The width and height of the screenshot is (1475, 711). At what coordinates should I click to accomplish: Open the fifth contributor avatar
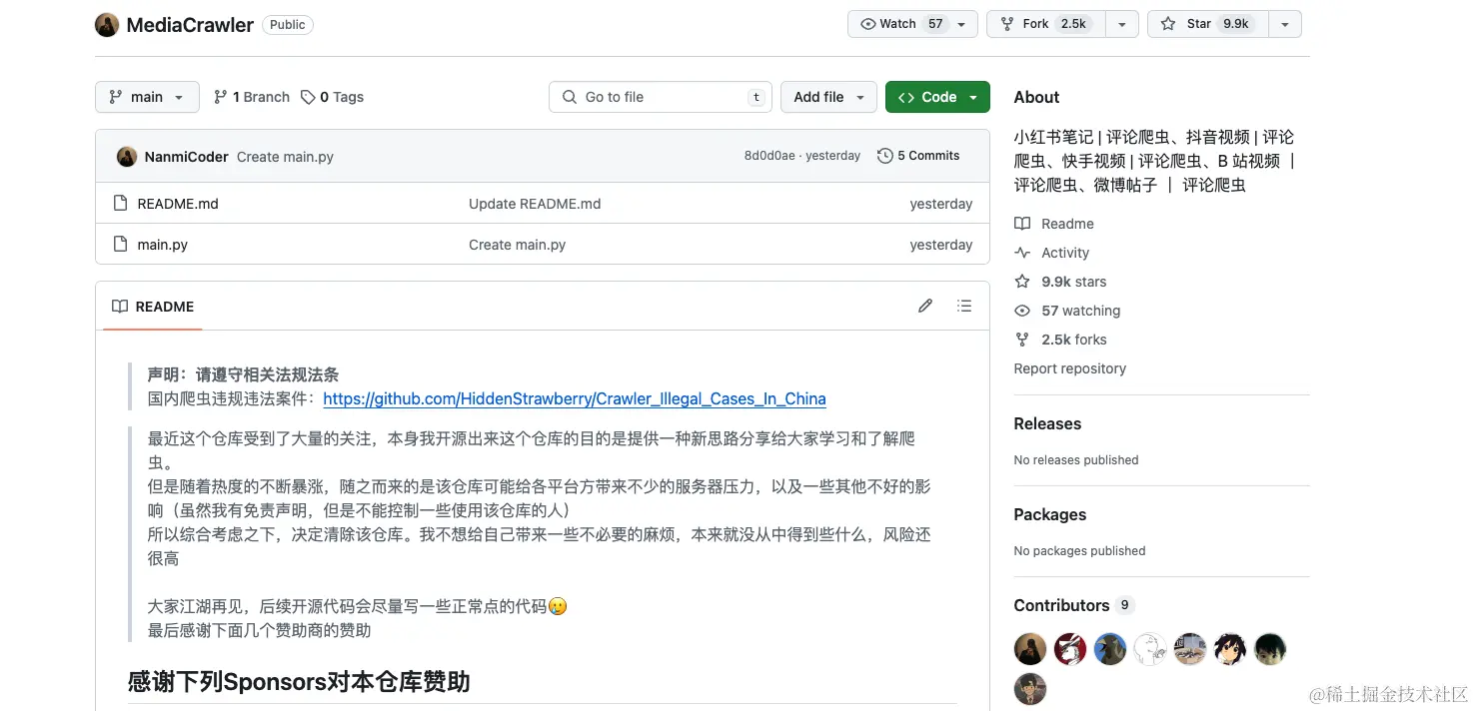point(1190,649)
